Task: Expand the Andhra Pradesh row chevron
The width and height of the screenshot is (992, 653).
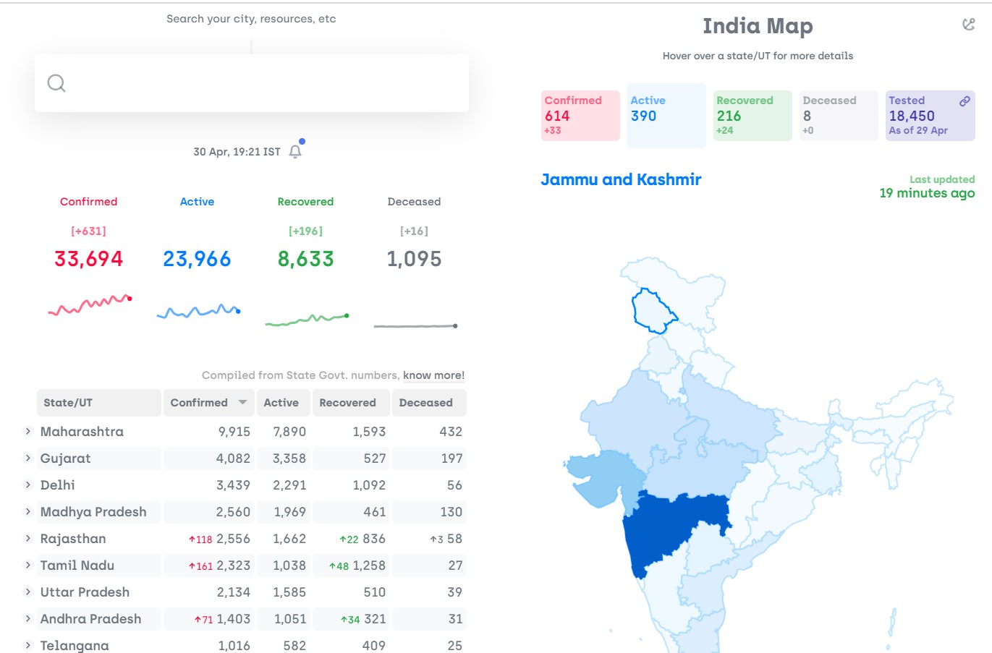Action: click(28, 618)
